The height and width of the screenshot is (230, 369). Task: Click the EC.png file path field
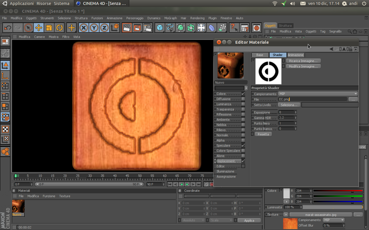(313, 99)
